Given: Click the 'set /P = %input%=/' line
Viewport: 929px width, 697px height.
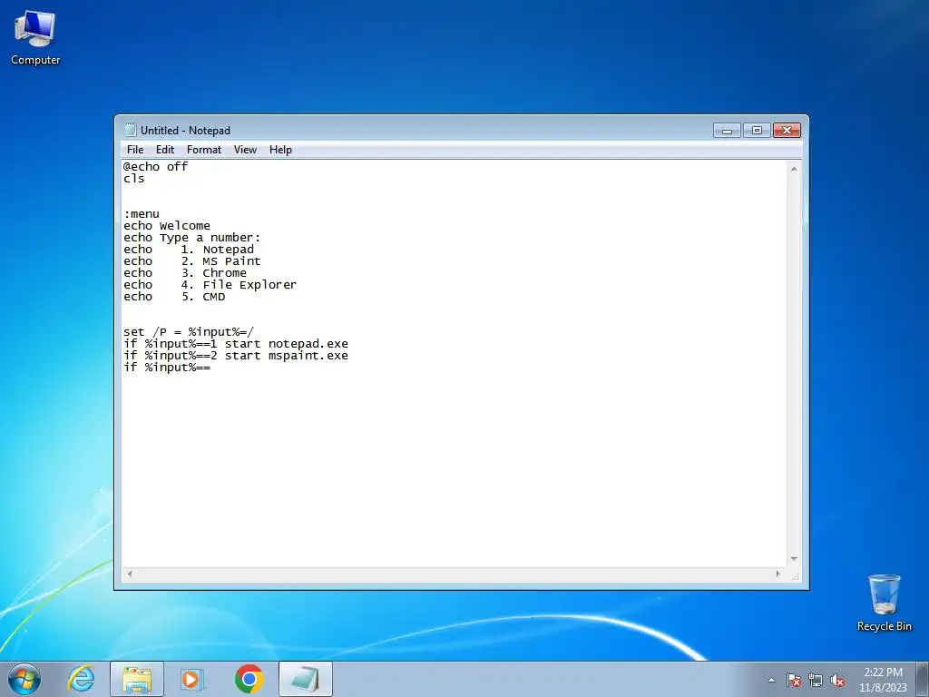Looking at the screenshot, I should [x=189, y=332].
